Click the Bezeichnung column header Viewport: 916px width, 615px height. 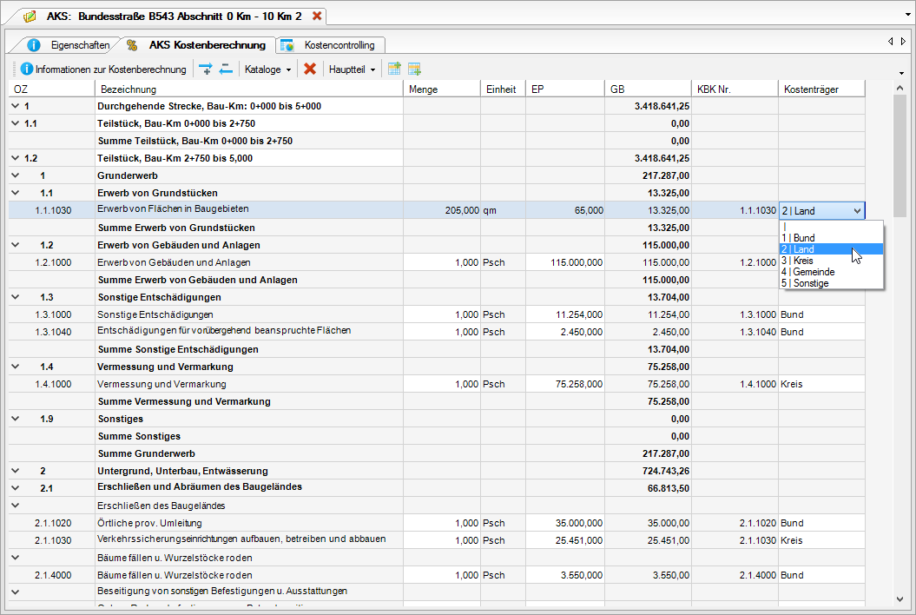(x=249, y=89)
